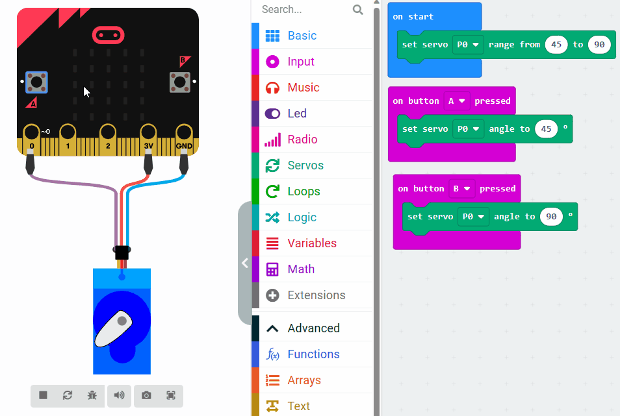Viewport: 620px width, 416px height.
Task: Collapse the Advanced categories section
Action: point(273,328)
